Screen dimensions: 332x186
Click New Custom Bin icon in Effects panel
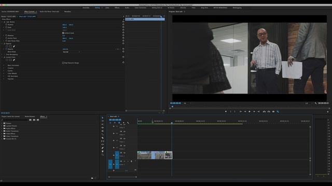[92, 178]
